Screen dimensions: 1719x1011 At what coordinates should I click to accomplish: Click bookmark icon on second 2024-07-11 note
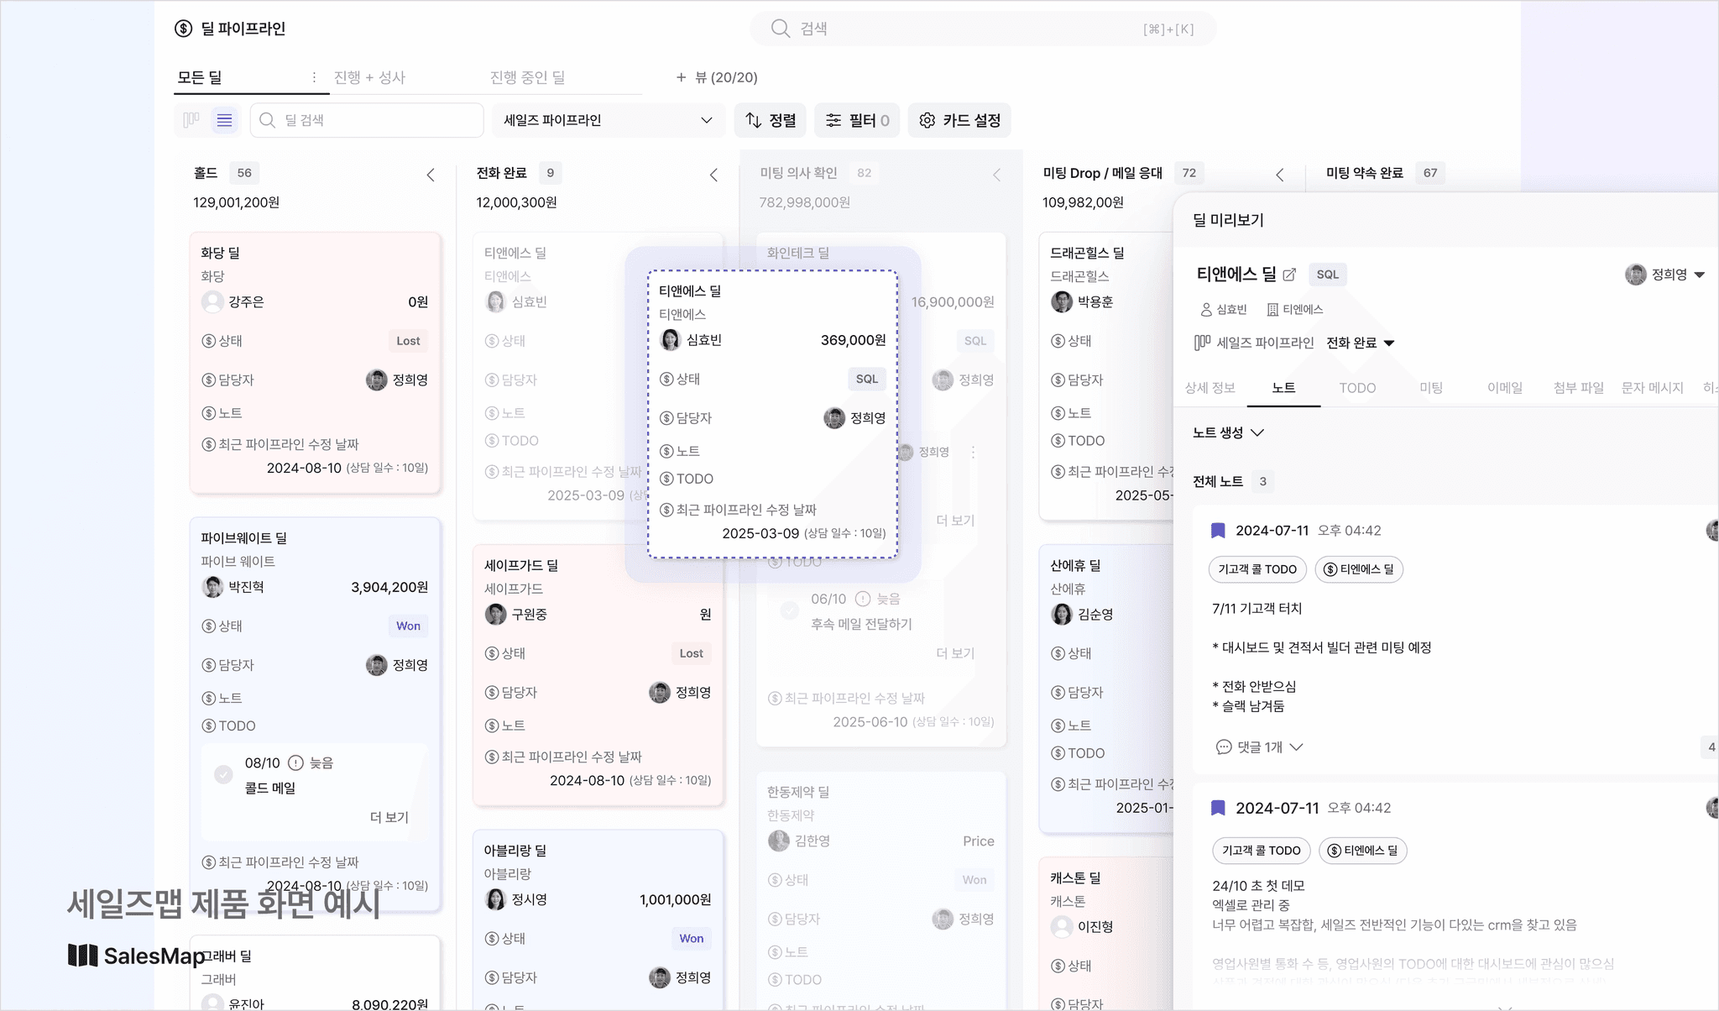tap(1218, 808)
